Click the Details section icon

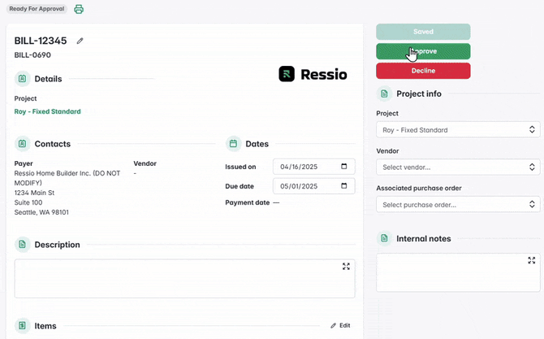[x=22, y=79]
